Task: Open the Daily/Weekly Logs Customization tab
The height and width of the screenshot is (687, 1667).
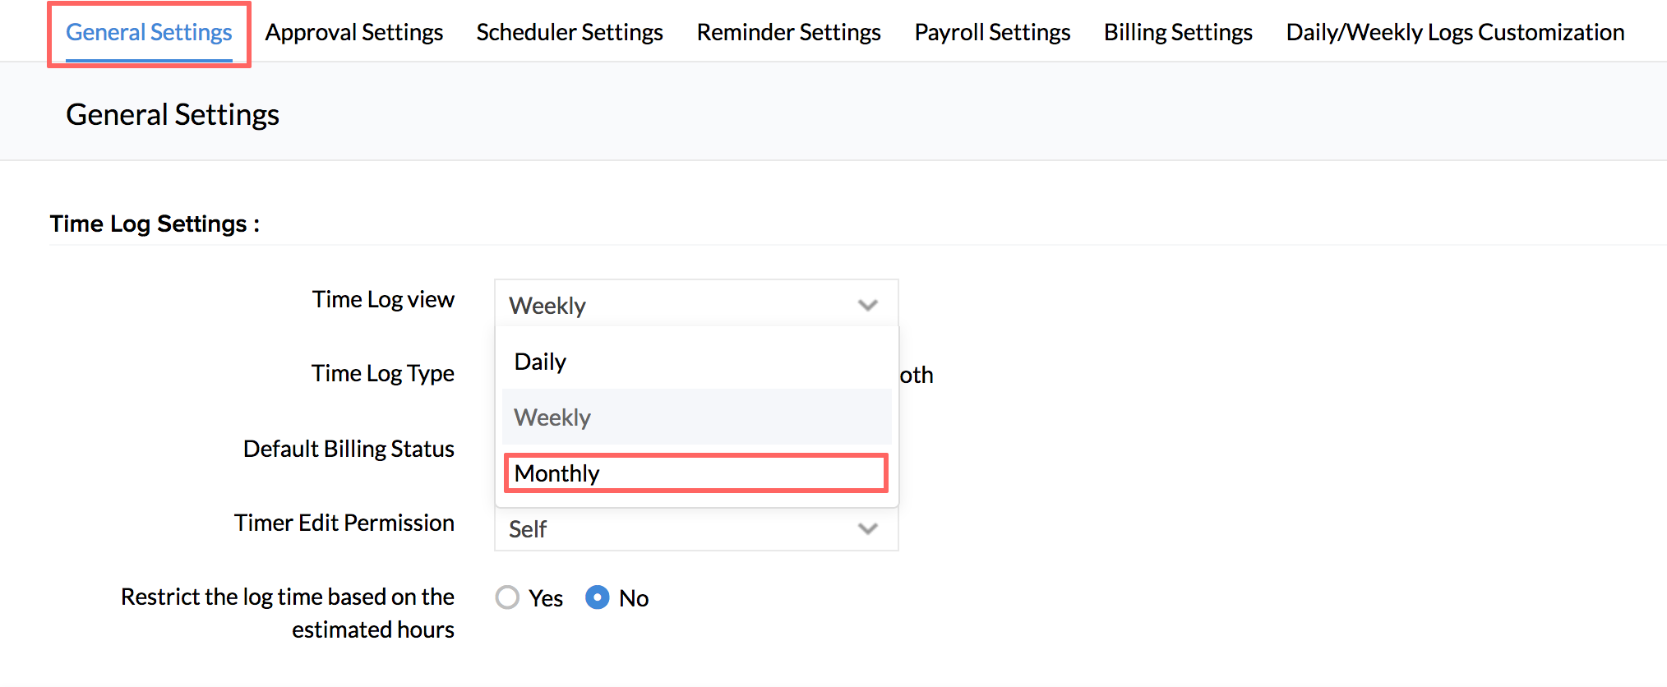Action: [x=1455, y=32]
